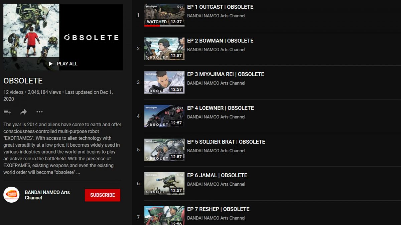Open EP 5 SOLDIER BRAT thumbnail
401x225 pixels.
tap(164, 150)
